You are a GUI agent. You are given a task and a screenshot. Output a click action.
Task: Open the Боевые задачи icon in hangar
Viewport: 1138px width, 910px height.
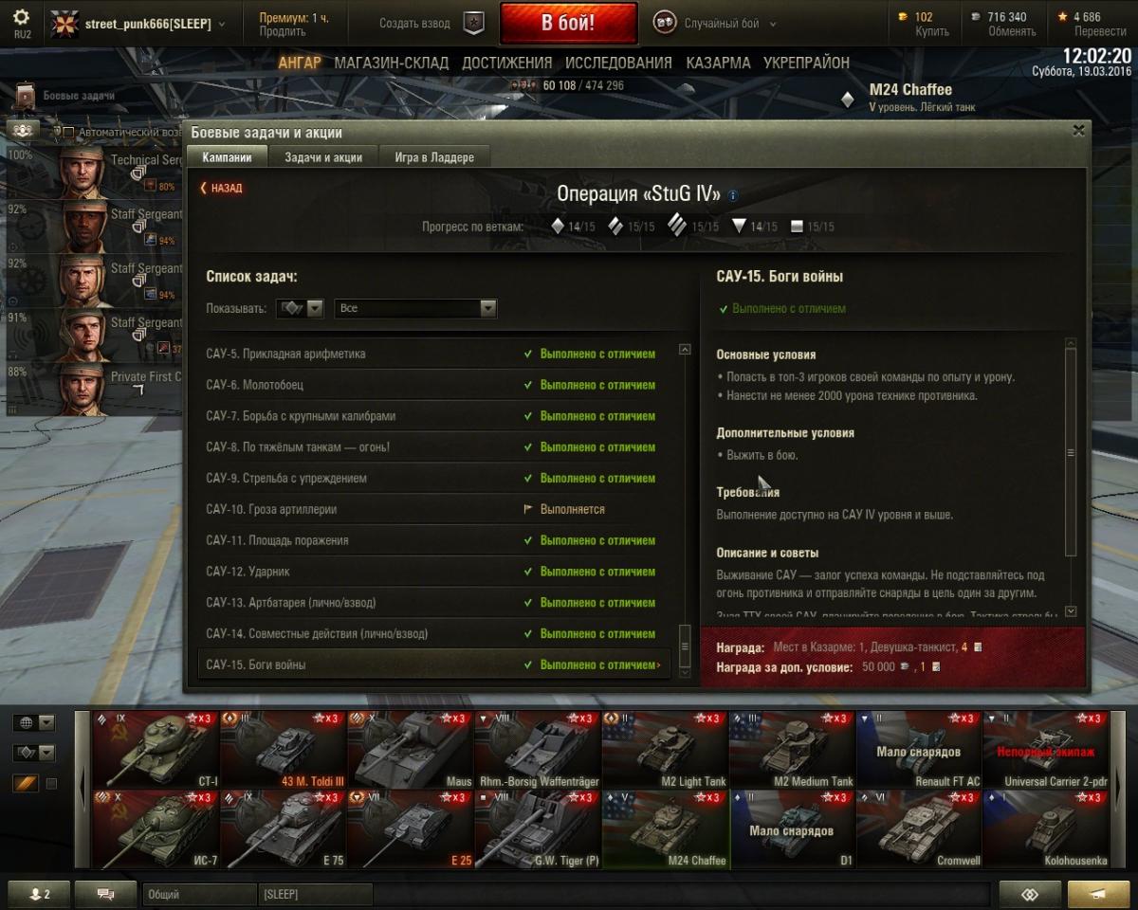[x=25, y=96]
